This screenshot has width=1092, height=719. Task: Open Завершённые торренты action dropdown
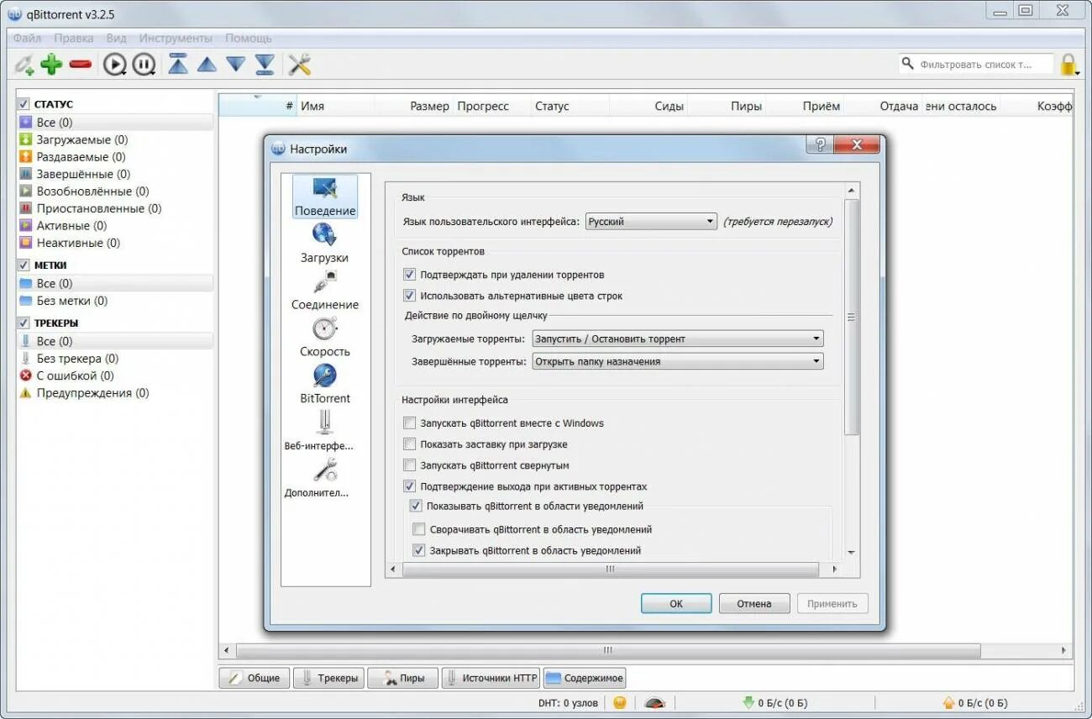[678, 362]
